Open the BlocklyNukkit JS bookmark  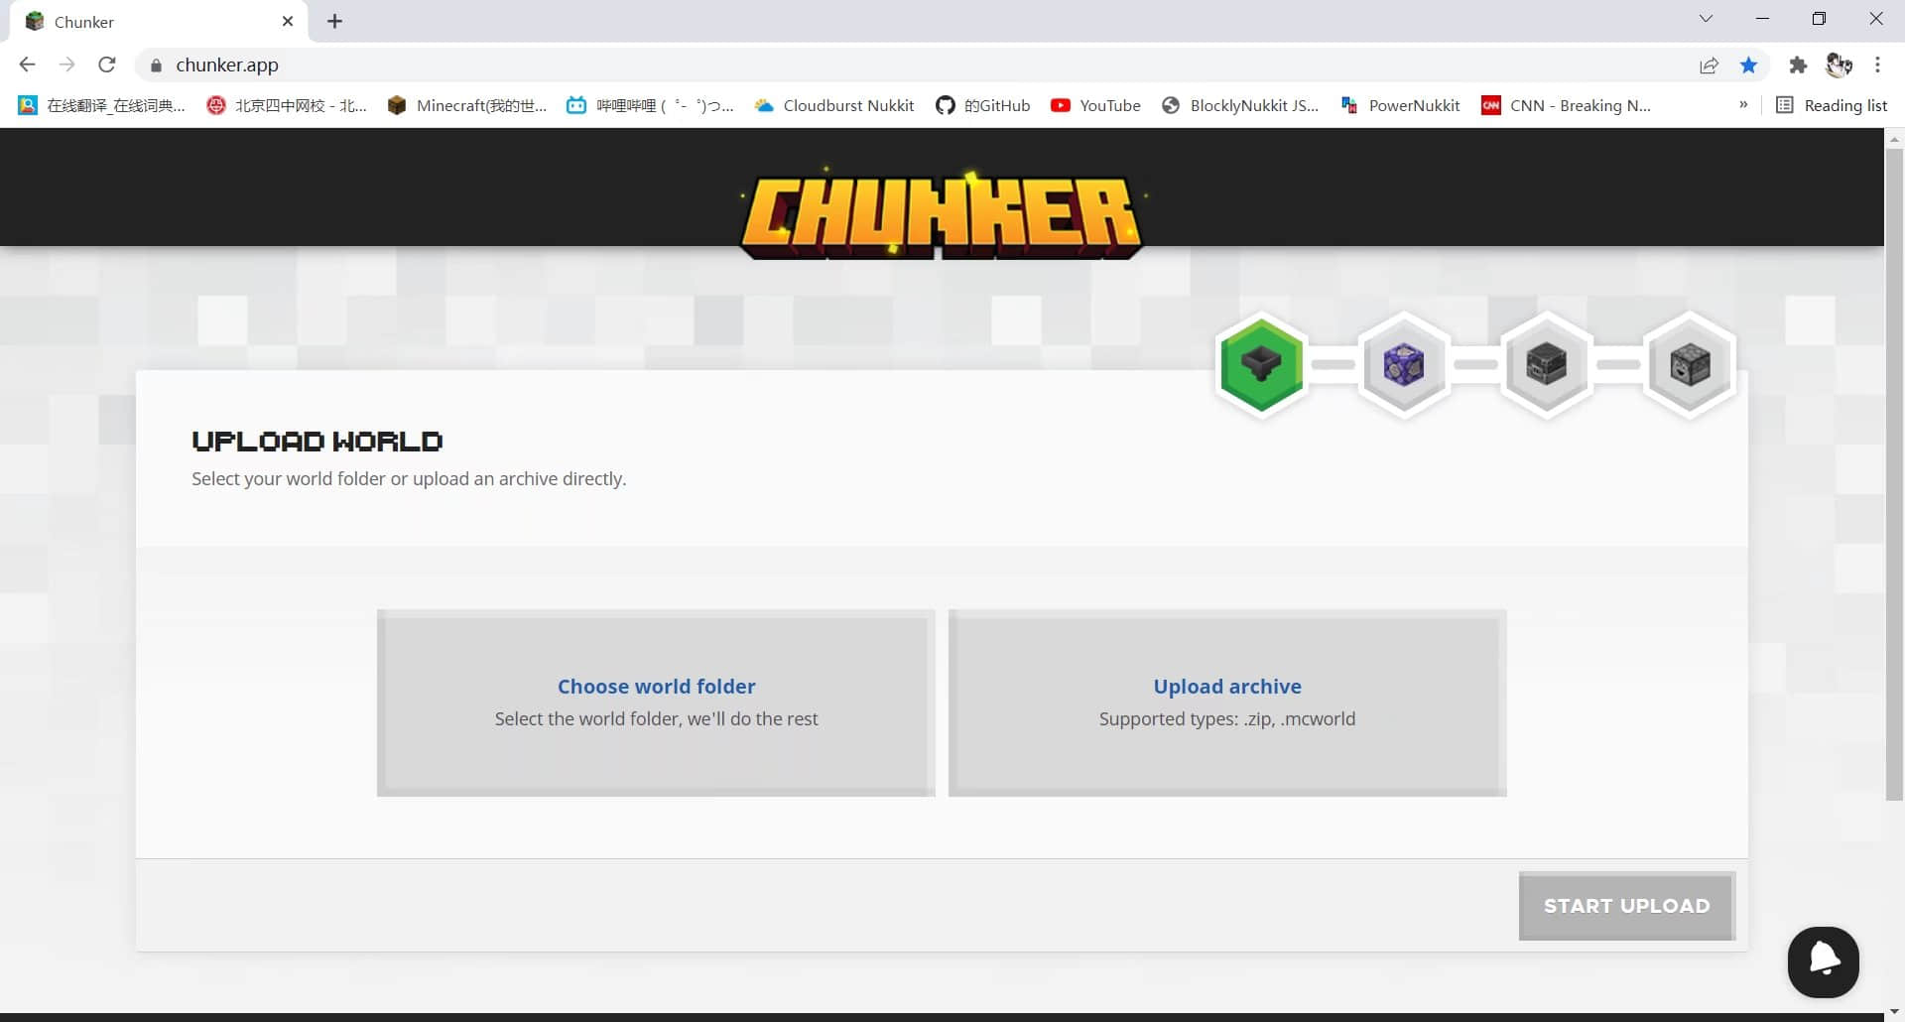1240,105
